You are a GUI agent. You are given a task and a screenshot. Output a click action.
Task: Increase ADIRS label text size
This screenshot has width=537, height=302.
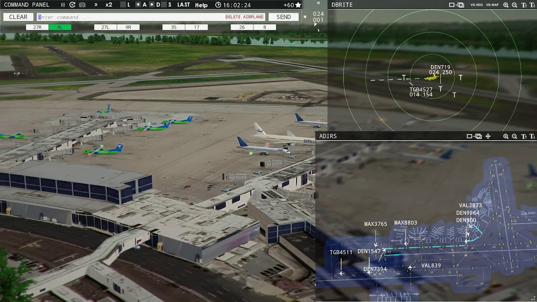point(524,136)
